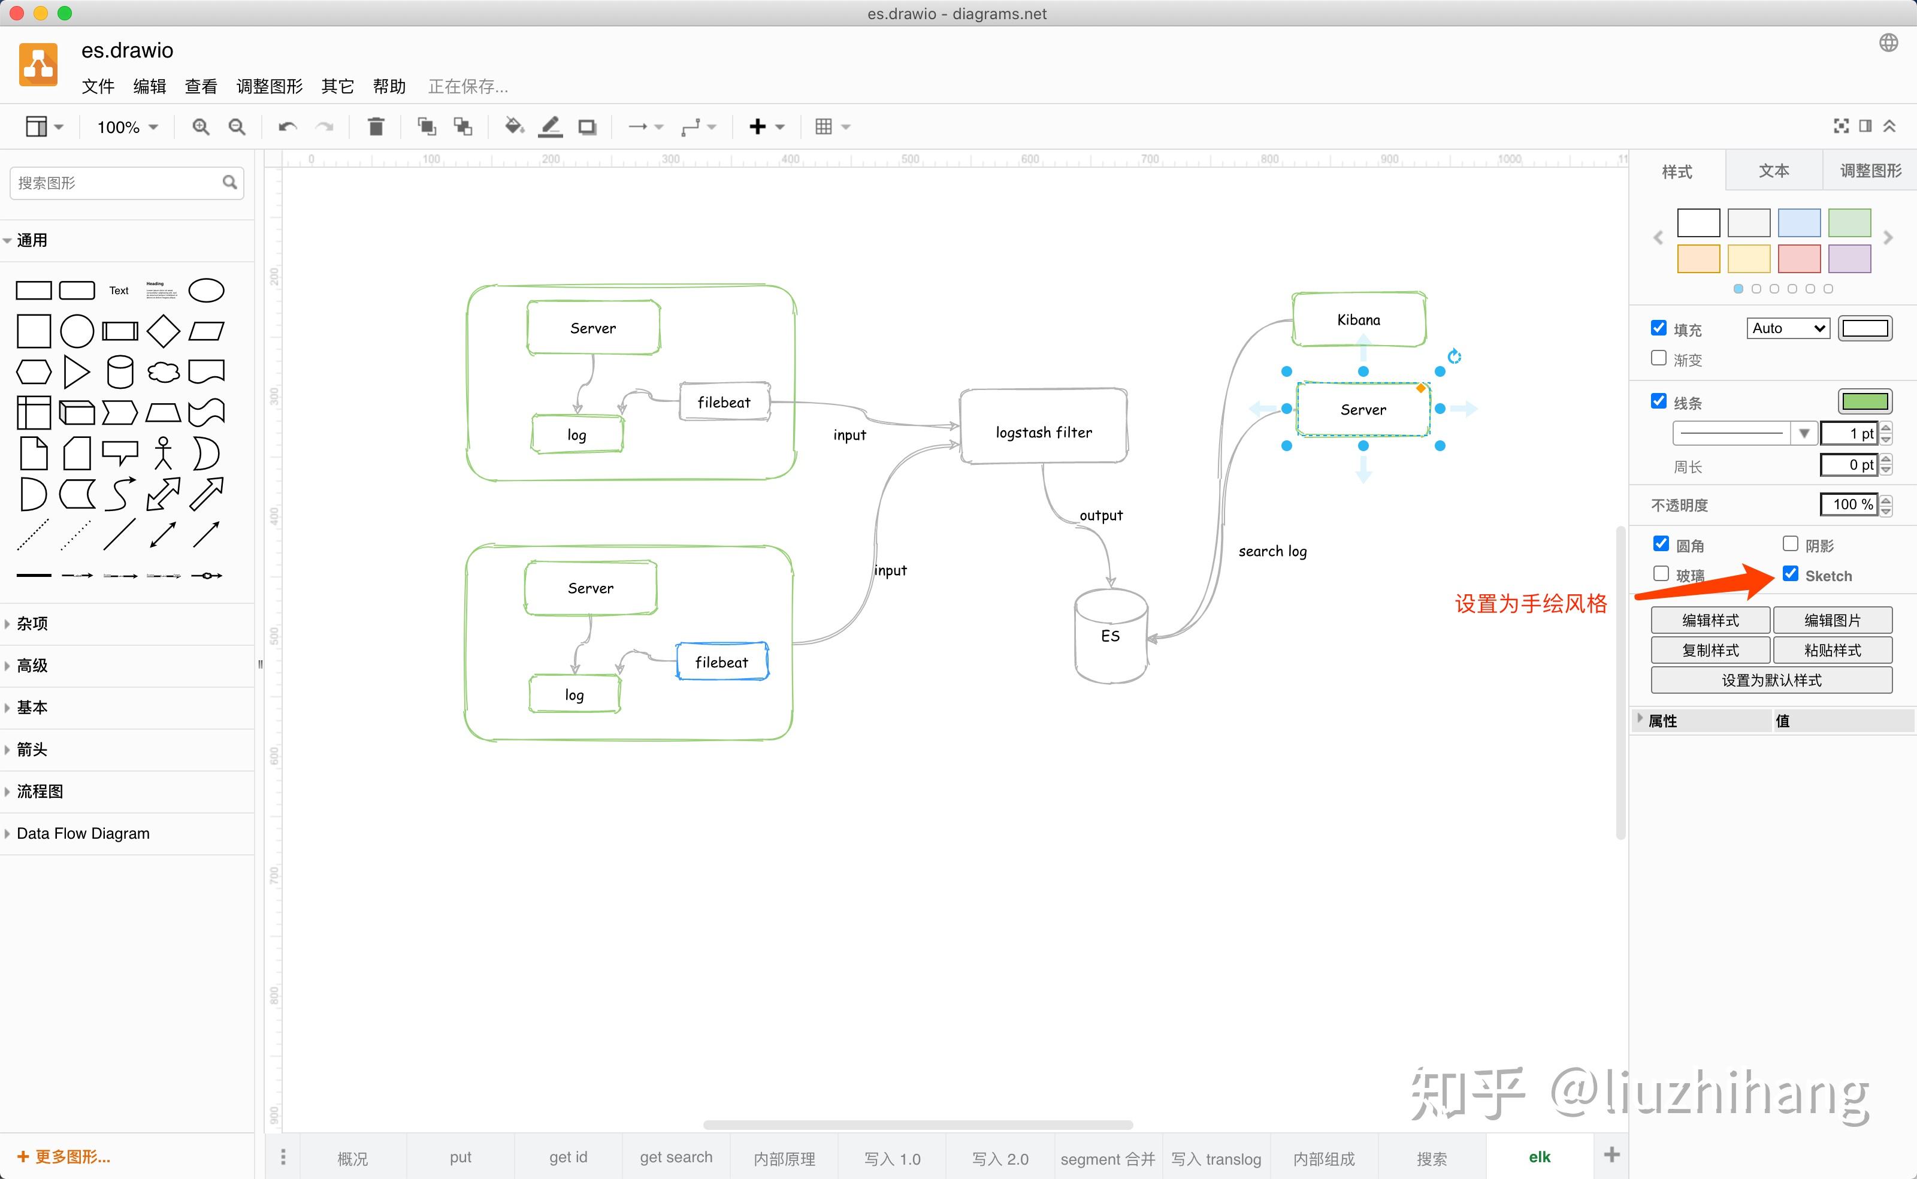Click the Line Color pencil icon
The image size is (1917, 1179).
click(549, 126)
